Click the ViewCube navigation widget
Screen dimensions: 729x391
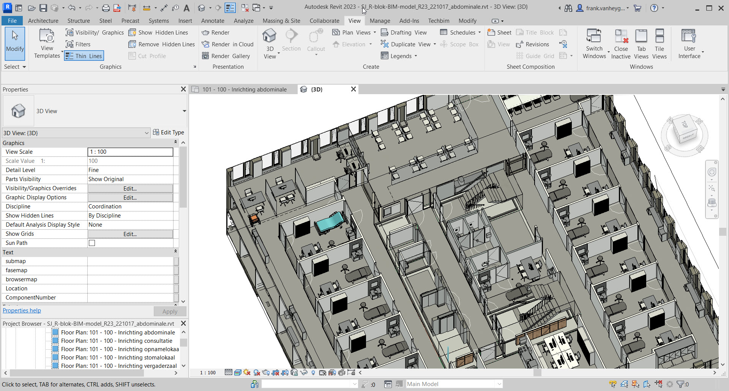coord(684,134)
